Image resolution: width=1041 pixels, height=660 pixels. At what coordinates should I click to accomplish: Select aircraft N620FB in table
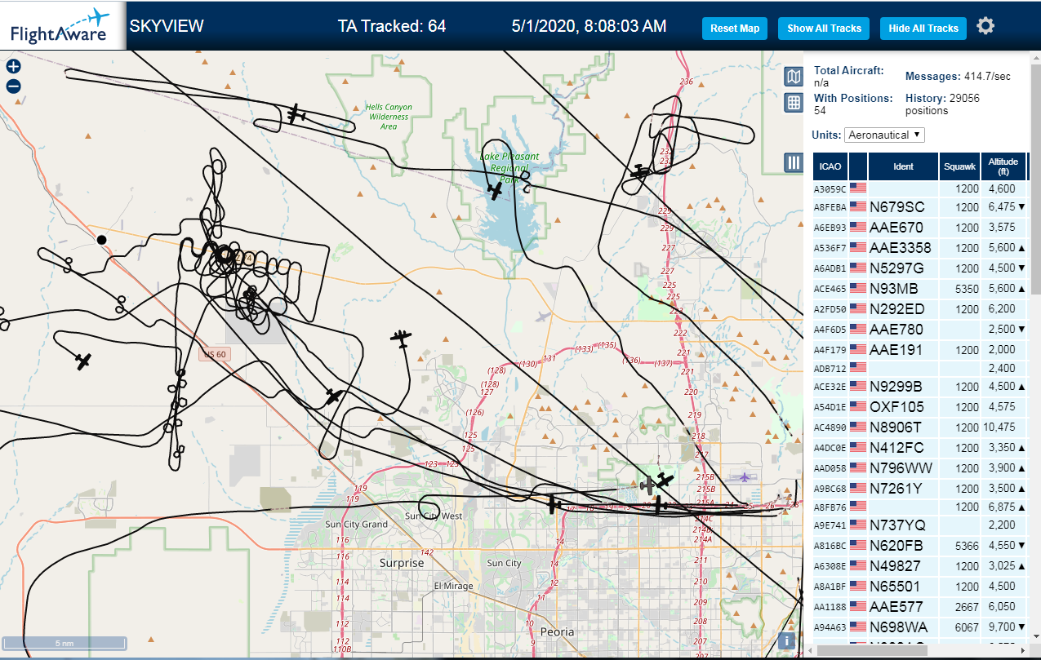coord(919,545)
